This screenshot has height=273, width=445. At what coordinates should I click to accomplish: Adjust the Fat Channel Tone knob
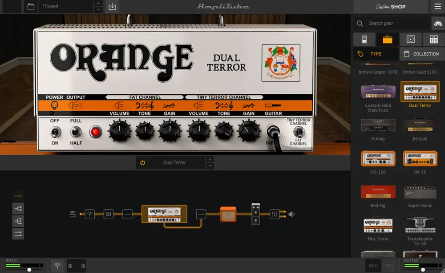tap(145, 131)
